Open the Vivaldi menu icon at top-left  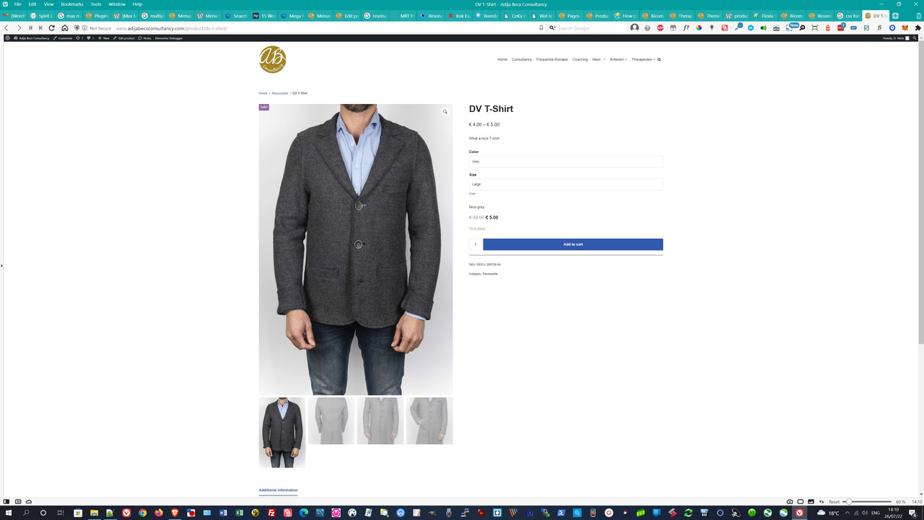click(x=5, y=4)
